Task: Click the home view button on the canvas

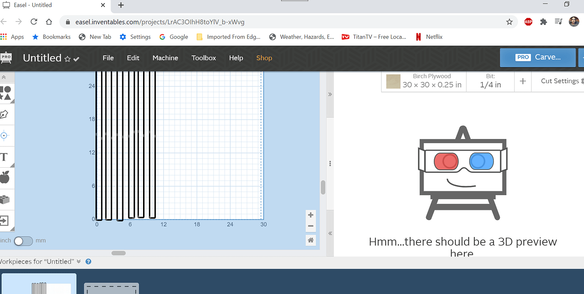Action: pos(310,240)
